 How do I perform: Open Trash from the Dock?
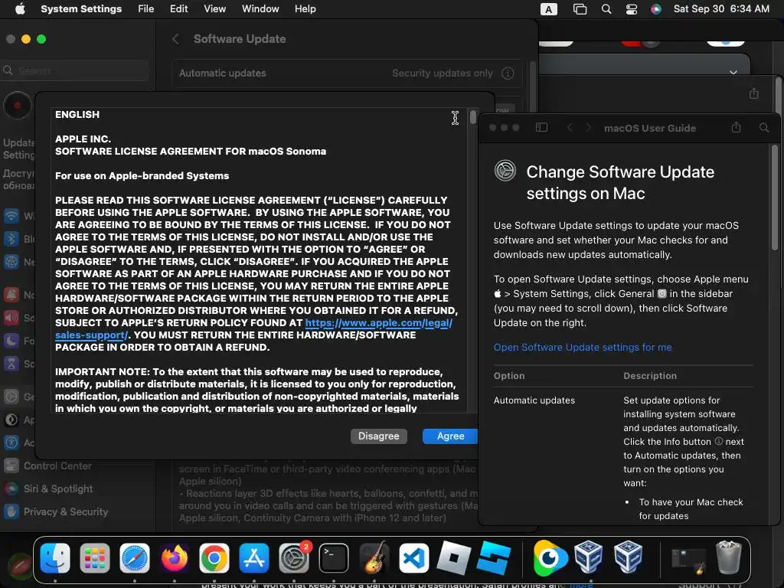tap(729, 557)
